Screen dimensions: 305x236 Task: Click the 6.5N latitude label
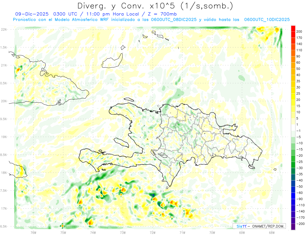[x=4, y=226]
